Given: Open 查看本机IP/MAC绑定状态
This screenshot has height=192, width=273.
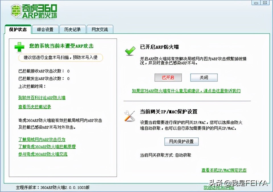Looking at the screenshot, I should point(224,170).
